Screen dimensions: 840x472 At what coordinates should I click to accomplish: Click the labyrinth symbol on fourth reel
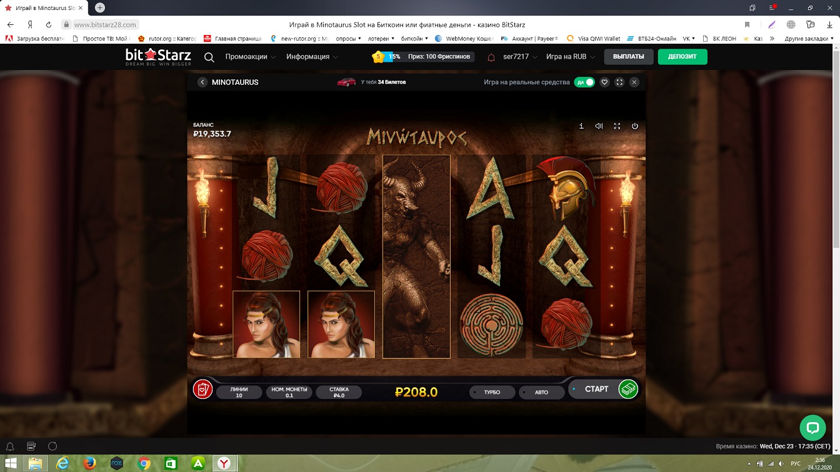[491, 324]
